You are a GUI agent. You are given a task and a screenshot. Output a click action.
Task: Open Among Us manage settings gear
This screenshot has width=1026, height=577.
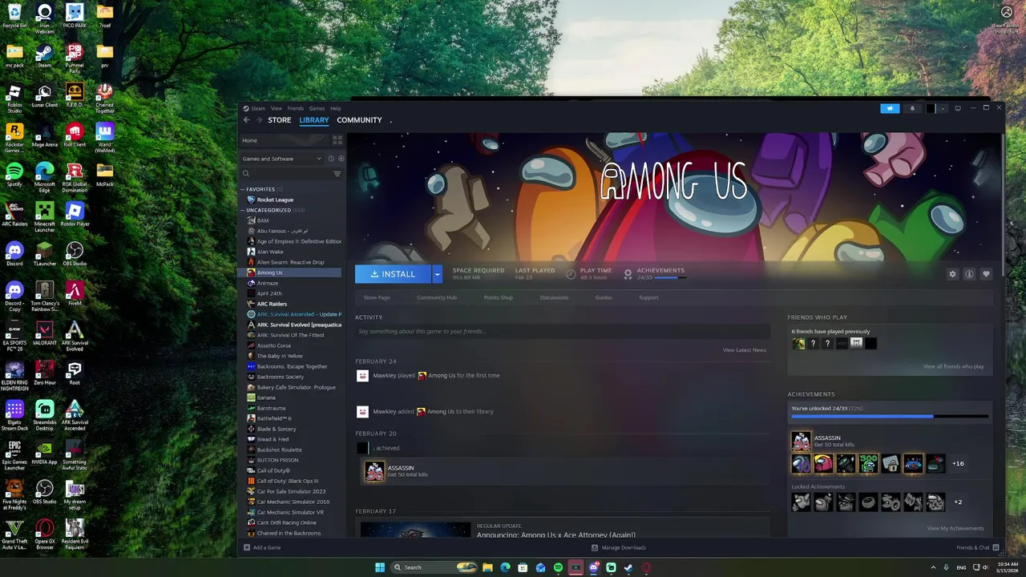pos(952,274)
